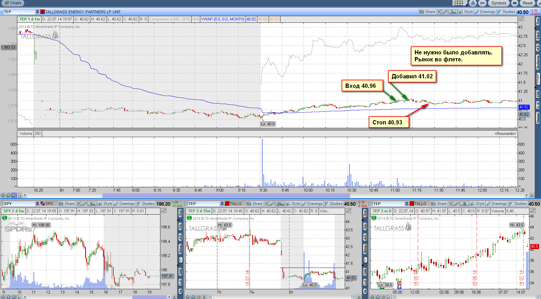Open the chart grid layout selector

(x=459, y=3)
